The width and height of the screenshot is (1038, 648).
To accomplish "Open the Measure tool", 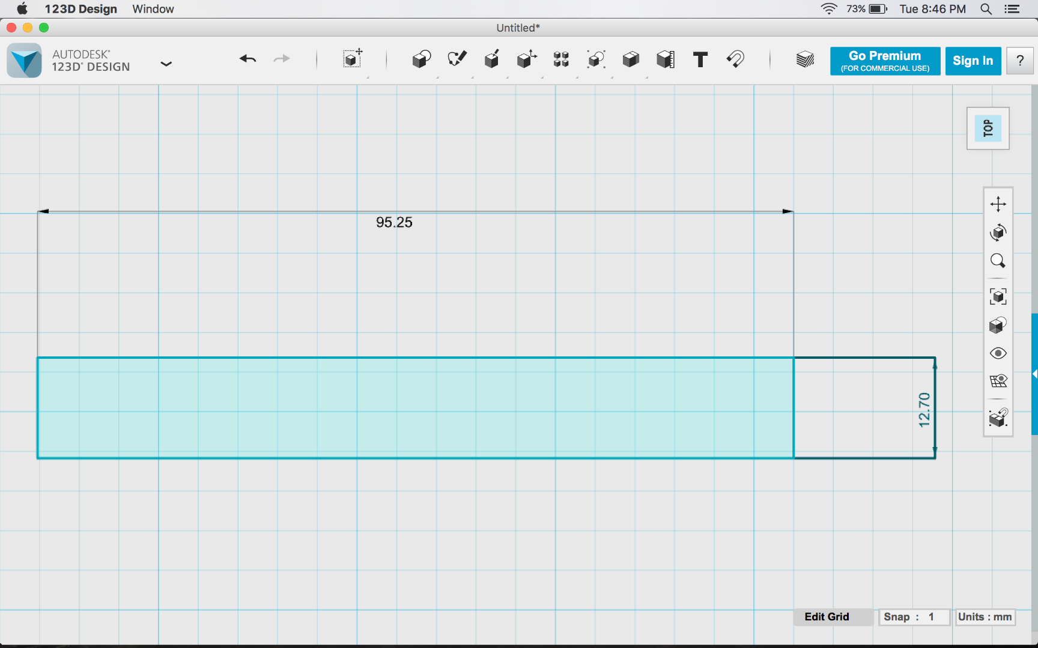I will tap(666, 59).
